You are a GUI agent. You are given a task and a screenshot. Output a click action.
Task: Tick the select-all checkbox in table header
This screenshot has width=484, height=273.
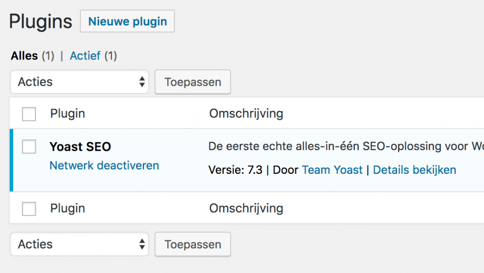29,114
